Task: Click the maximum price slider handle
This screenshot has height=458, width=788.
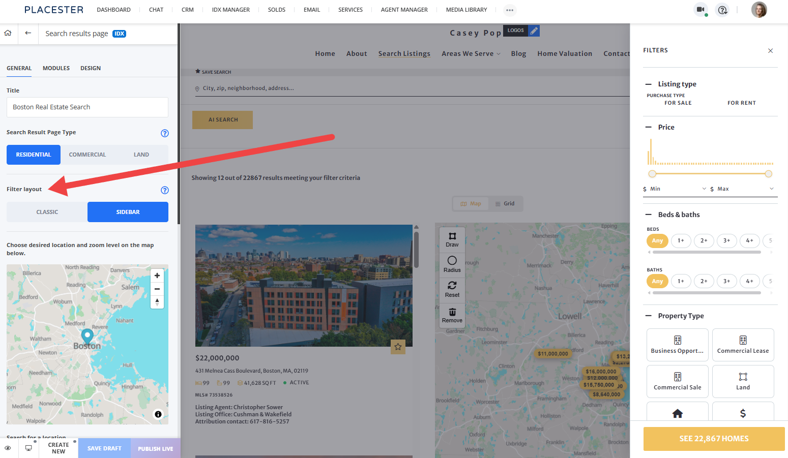Action: (x=768, y=174)
